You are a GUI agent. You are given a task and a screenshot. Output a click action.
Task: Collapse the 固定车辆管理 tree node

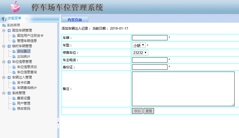[x=4, y=30]
